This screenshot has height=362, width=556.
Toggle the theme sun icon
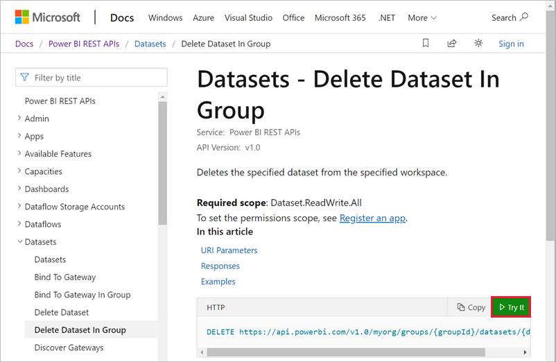478,44
